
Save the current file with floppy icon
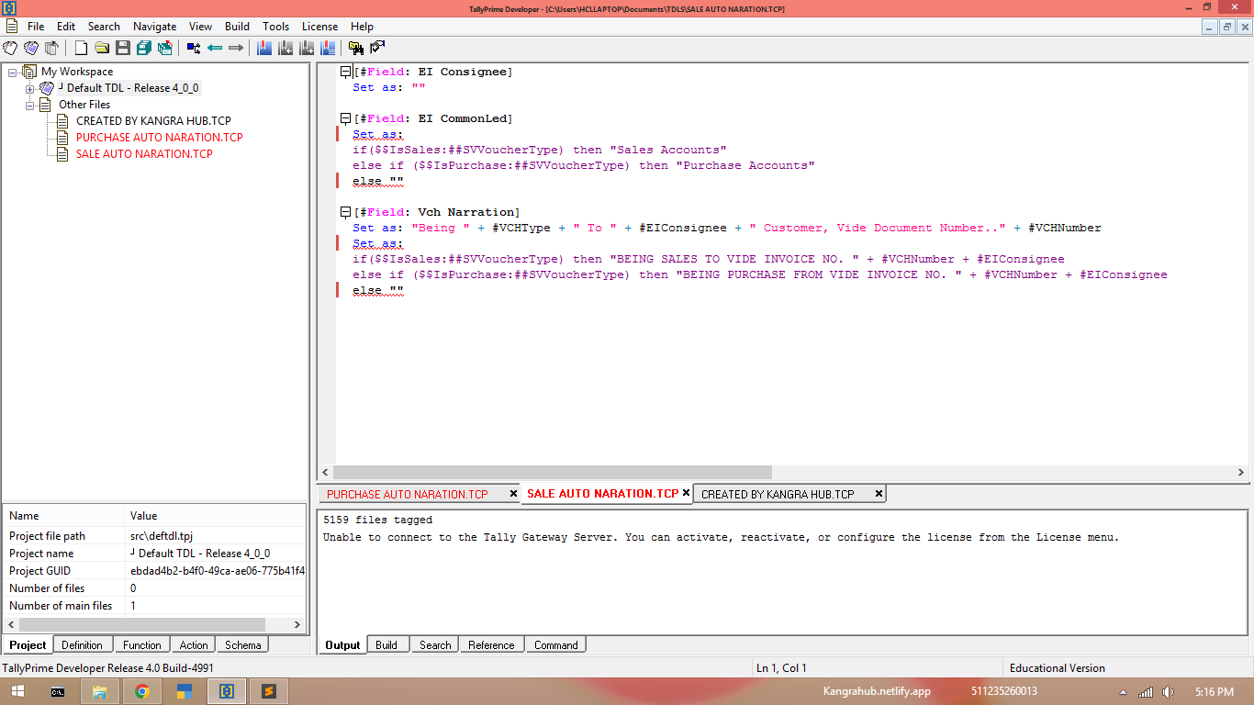(x=122, y=48)
